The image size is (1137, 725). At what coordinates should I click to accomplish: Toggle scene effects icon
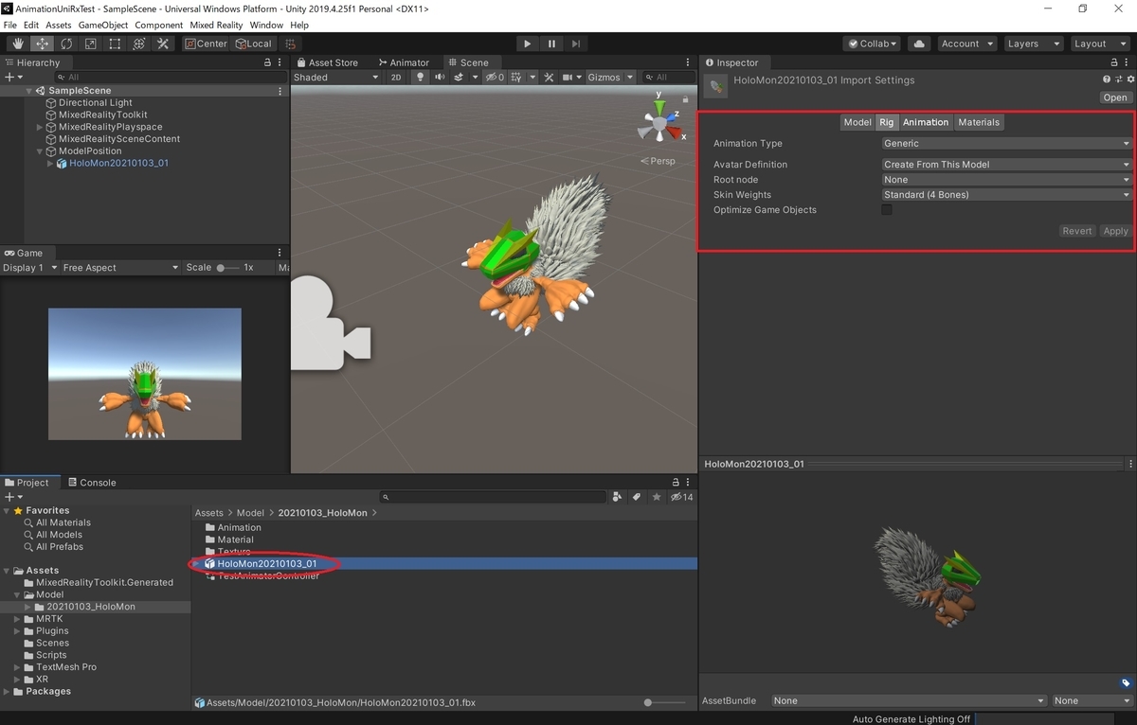tap(460, 78)
